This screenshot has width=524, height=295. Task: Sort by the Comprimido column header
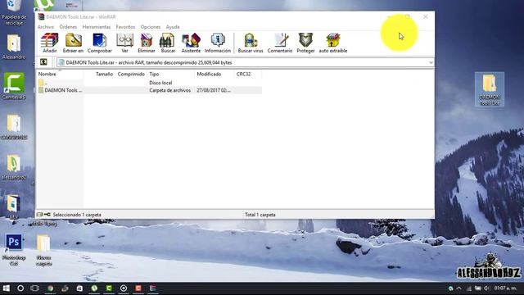coord(131,74)
